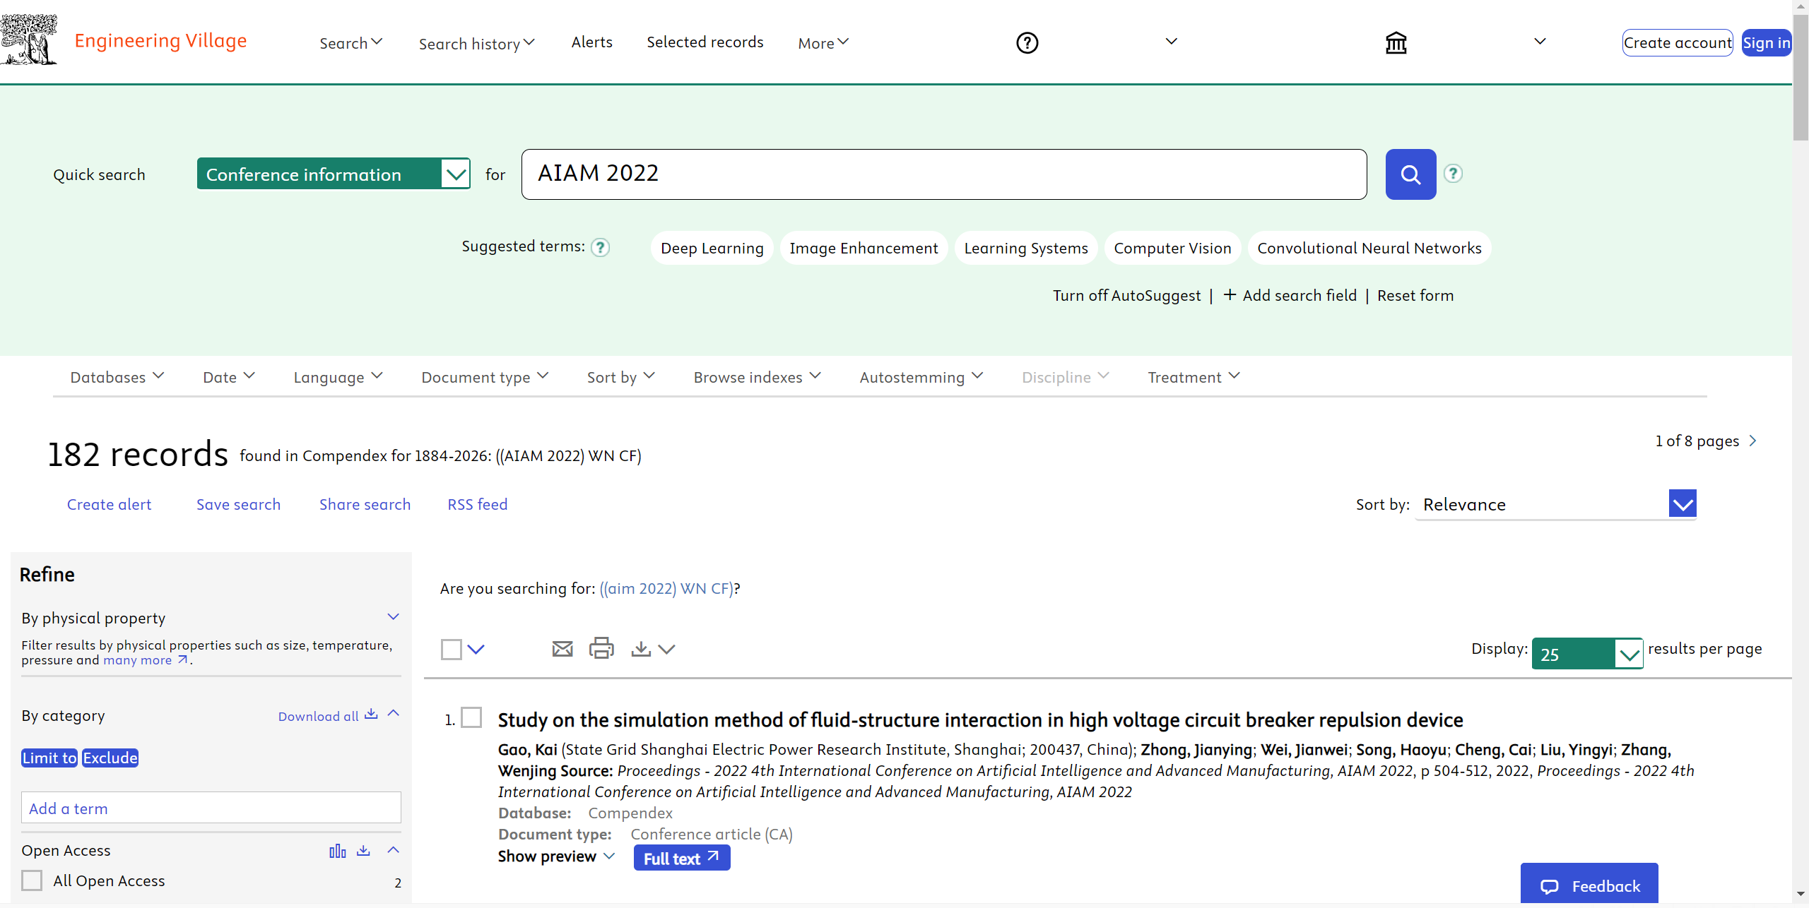Open the Sort by filter menu
The width and height of the screenshot is (1809, 908).
point(621,377)
